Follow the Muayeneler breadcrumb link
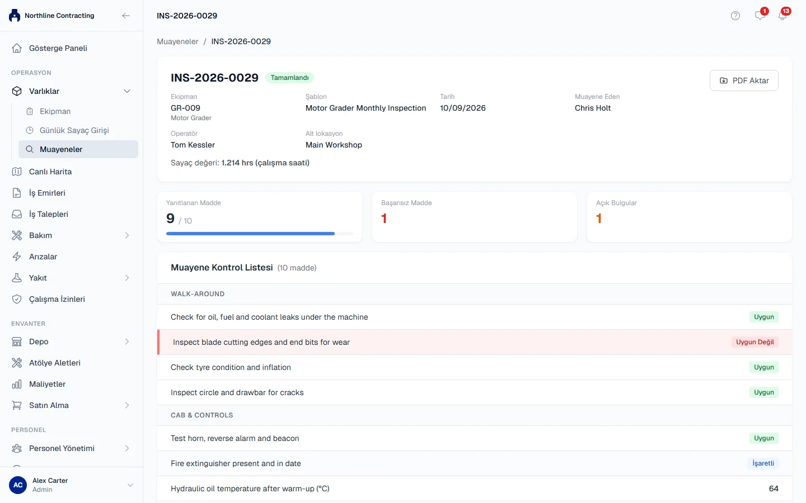 [x=177, y=41]
